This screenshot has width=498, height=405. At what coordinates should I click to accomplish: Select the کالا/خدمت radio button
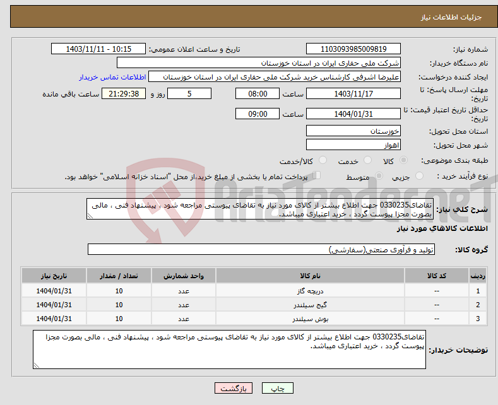point(323,160)
